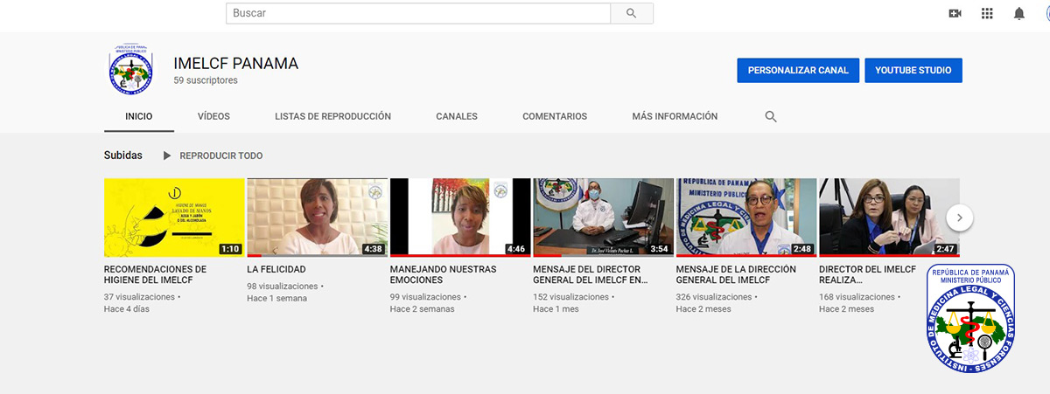
Task: Click the Hace 4 días text
Action: tap(127, 309)
